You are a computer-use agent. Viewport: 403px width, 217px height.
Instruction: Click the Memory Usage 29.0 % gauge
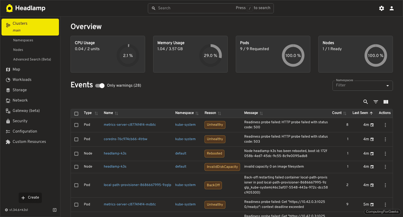[211, 55]
